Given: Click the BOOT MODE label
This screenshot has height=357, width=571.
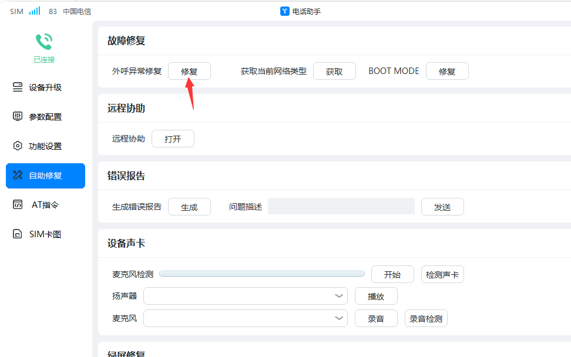Looking at the screenshot, I should [x=394, y=71].
